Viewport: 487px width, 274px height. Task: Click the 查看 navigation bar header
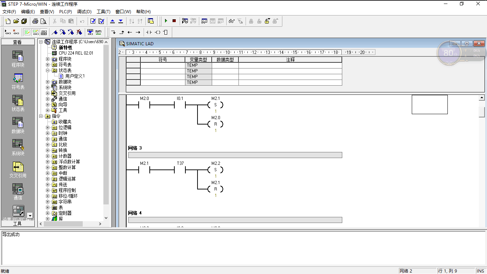click(17, 42)
